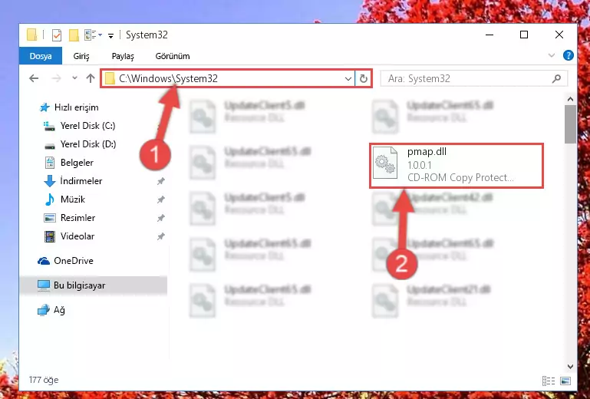Click the pin icon next to İndirmeler
590x399 pixels.
point(161,181)
